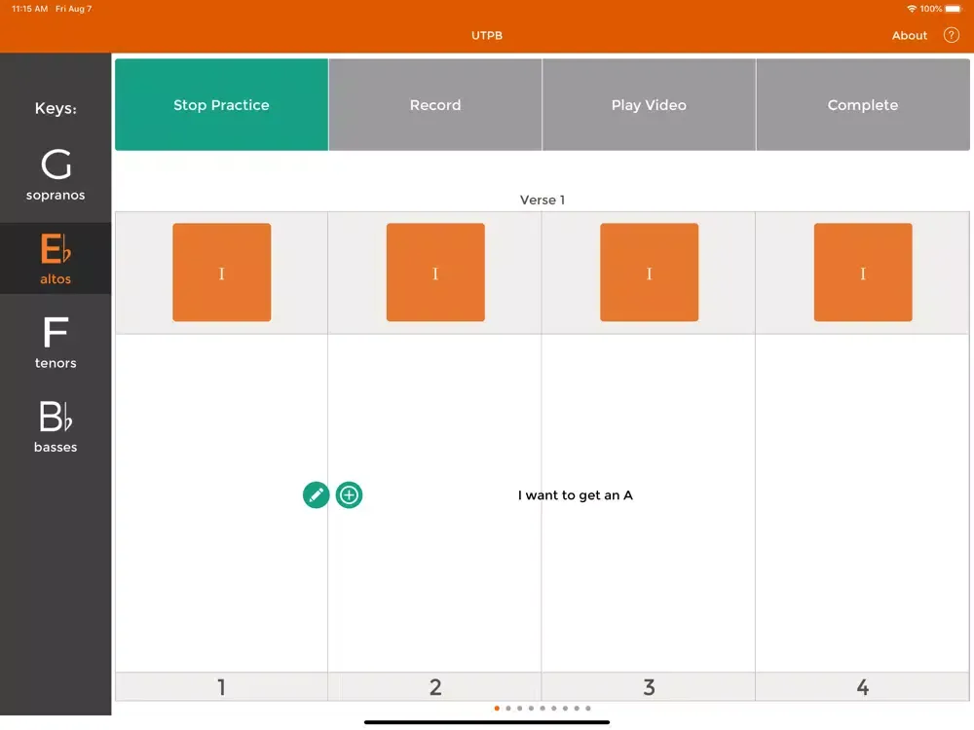Select measure number 1
This screenshot has width=974, height=730.
point(221,686)
